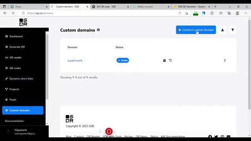
Task: Click the SQR logo in header
Action: click(23, 22)
